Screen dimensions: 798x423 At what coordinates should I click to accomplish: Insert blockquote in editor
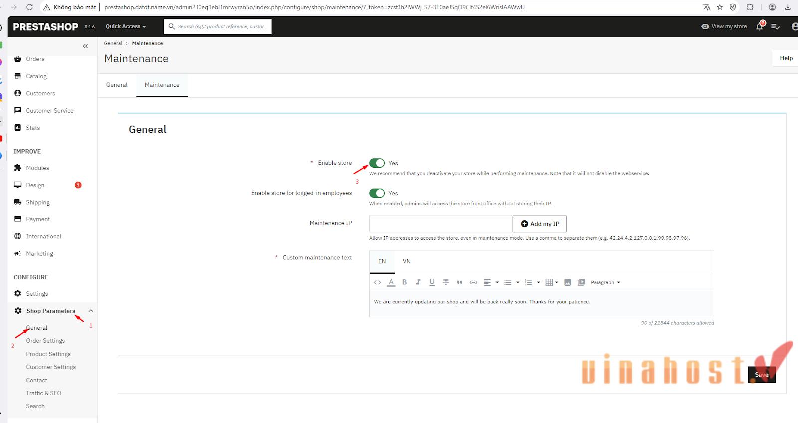pyautogui.click(x=460, y=282)
